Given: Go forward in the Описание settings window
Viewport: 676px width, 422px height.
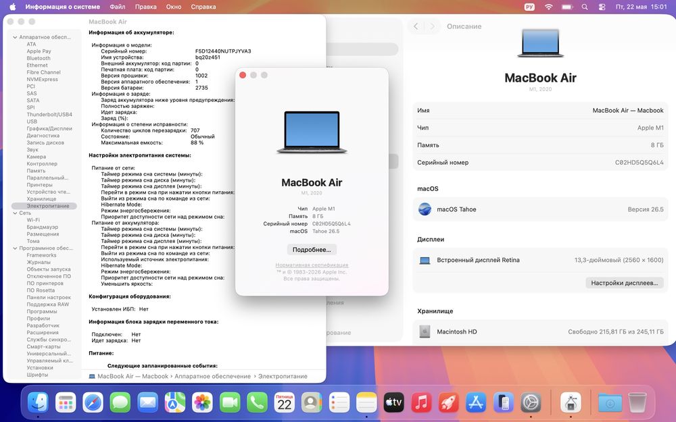Looking at the screenshot, I should (433, 26).
